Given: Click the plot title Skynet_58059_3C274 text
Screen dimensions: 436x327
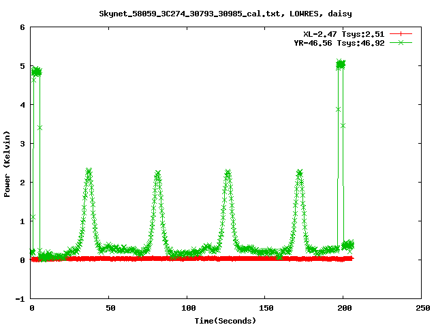Looking at the screenshot, I should tap(225, 14).
